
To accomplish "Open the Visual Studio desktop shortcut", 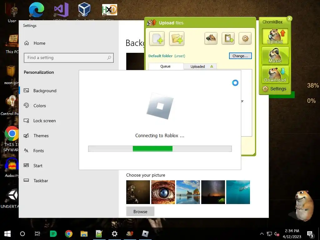I will (61, 10).
